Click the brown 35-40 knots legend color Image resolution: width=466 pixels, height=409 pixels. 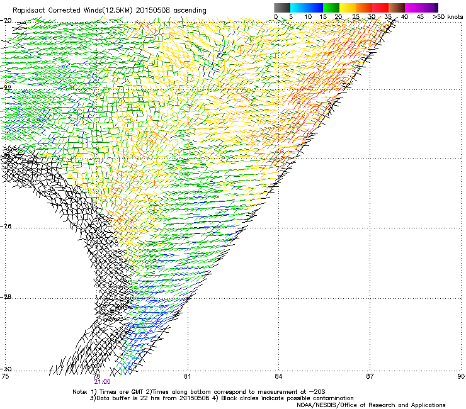pos(397,8)
